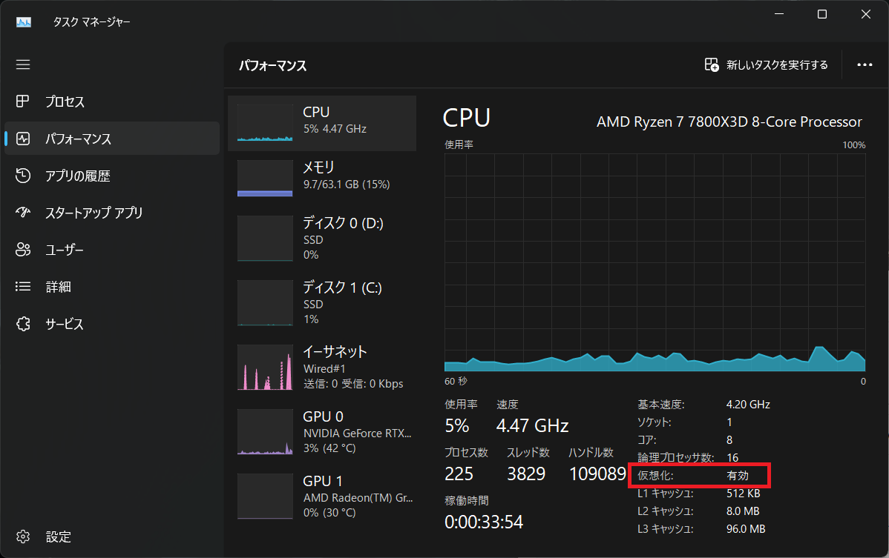
Task: Click the 詳細 list icon
Action: click(23, 286)
